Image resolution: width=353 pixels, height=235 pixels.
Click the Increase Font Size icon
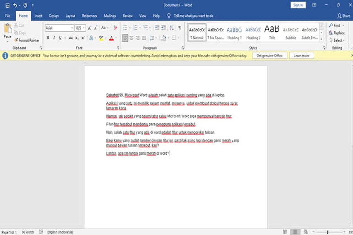point(90,28)
